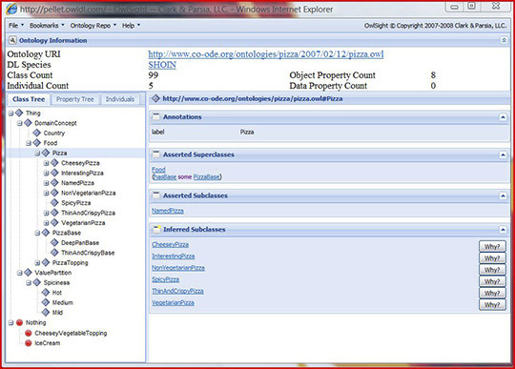The height and width of the screenshot is (369, 515).
Task: Click the diamond icon beside ThinAndCrispyBase
Action: pos(54,253)
